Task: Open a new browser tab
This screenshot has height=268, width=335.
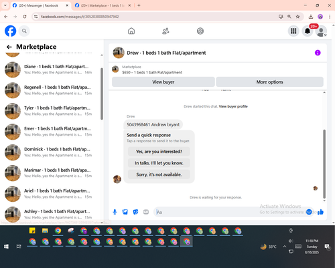Action: [x=139, y=5]
